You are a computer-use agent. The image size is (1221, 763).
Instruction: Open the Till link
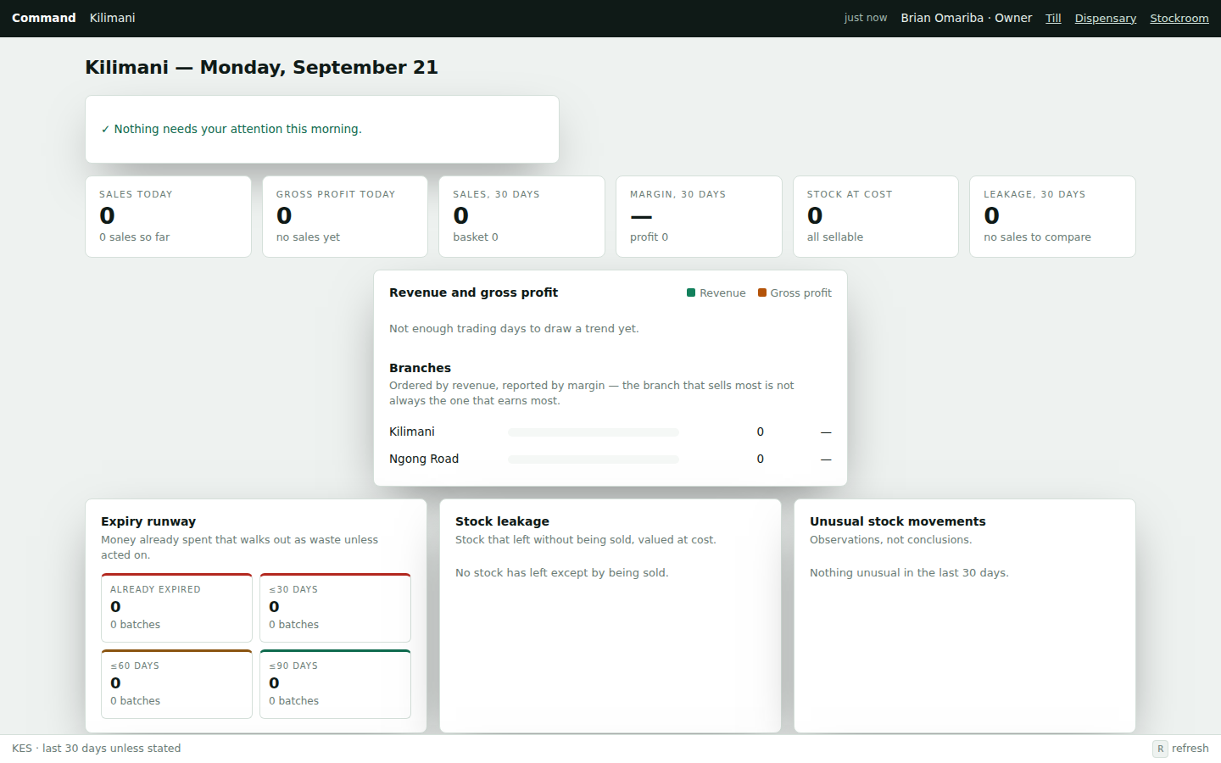[x=1053, y=18]
